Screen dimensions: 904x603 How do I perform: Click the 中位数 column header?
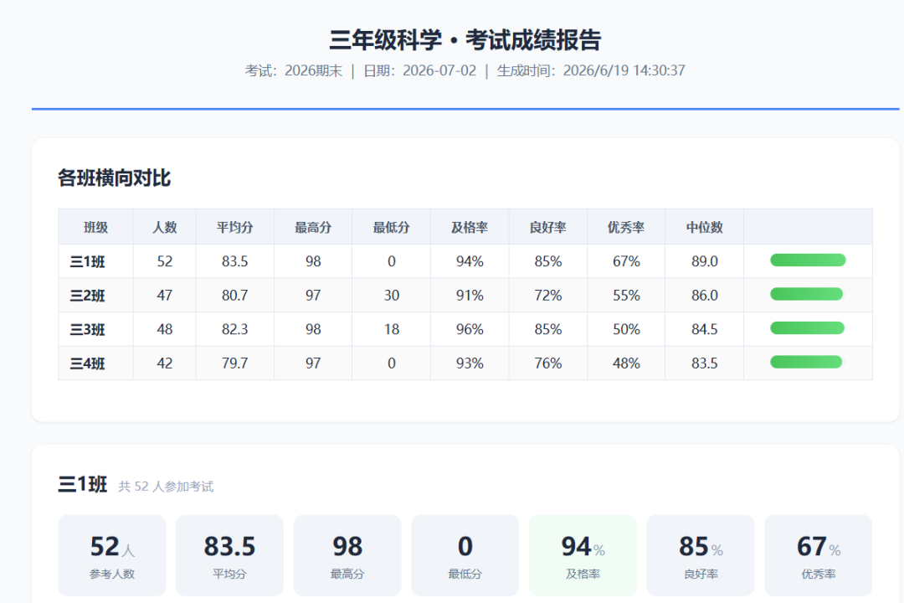coord(705,227)
